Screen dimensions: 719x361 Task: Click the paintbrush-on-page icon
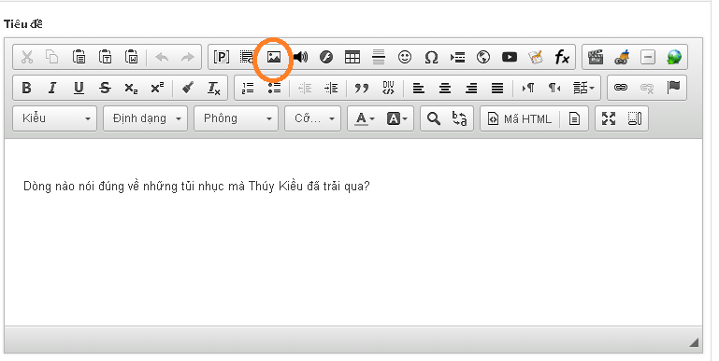coord(536,57)
